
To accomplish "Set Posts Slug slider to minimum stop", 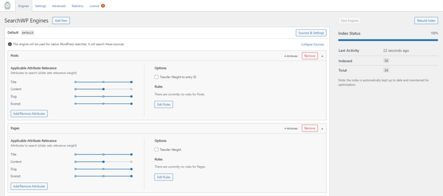I will click(75, 96).
